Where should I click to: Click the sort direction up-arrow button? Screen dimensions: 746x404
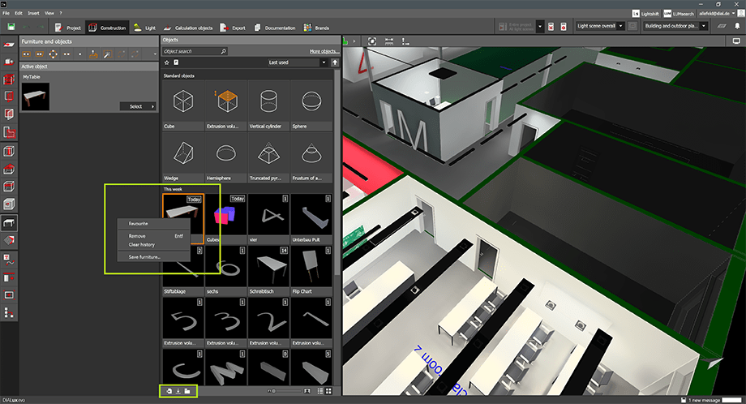point(335,62)
